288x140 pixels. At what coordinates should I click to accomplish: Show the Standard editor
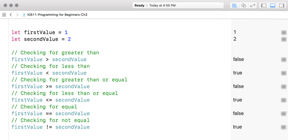(235, 5)
